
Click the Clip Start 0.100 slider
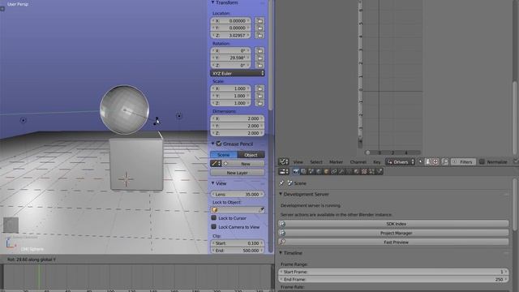click(x=238, y=243)
